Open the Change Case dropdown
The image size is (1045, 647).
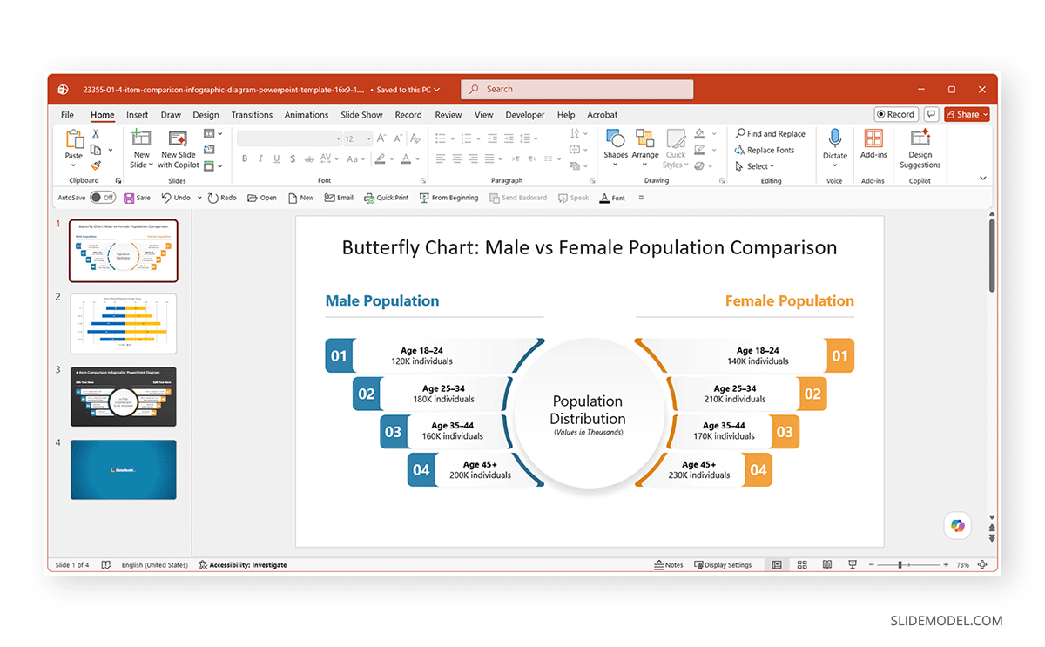coord(356,158)
